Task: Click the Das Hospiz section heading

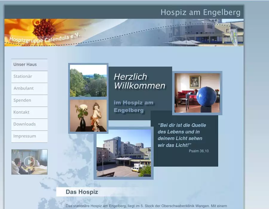Action: click(x=82, y=192)
